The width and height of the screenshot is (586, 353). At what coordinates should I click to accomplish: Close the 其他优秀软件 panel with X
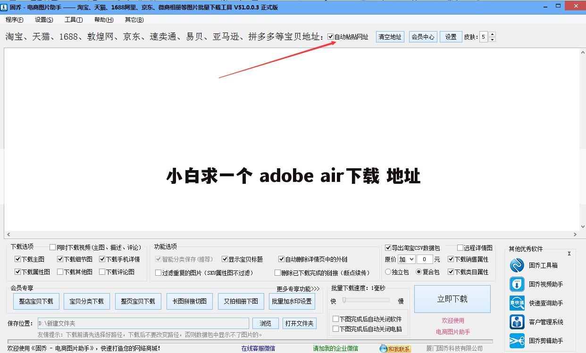[569, 254]
